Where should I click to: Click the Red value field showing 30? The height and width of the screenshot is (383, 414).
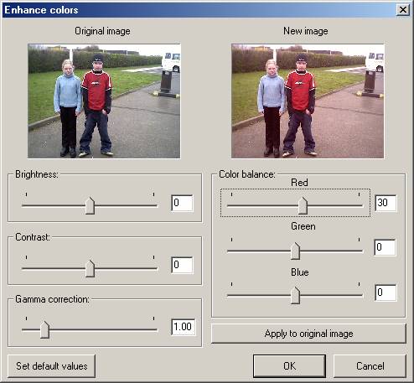pos(386,203)
